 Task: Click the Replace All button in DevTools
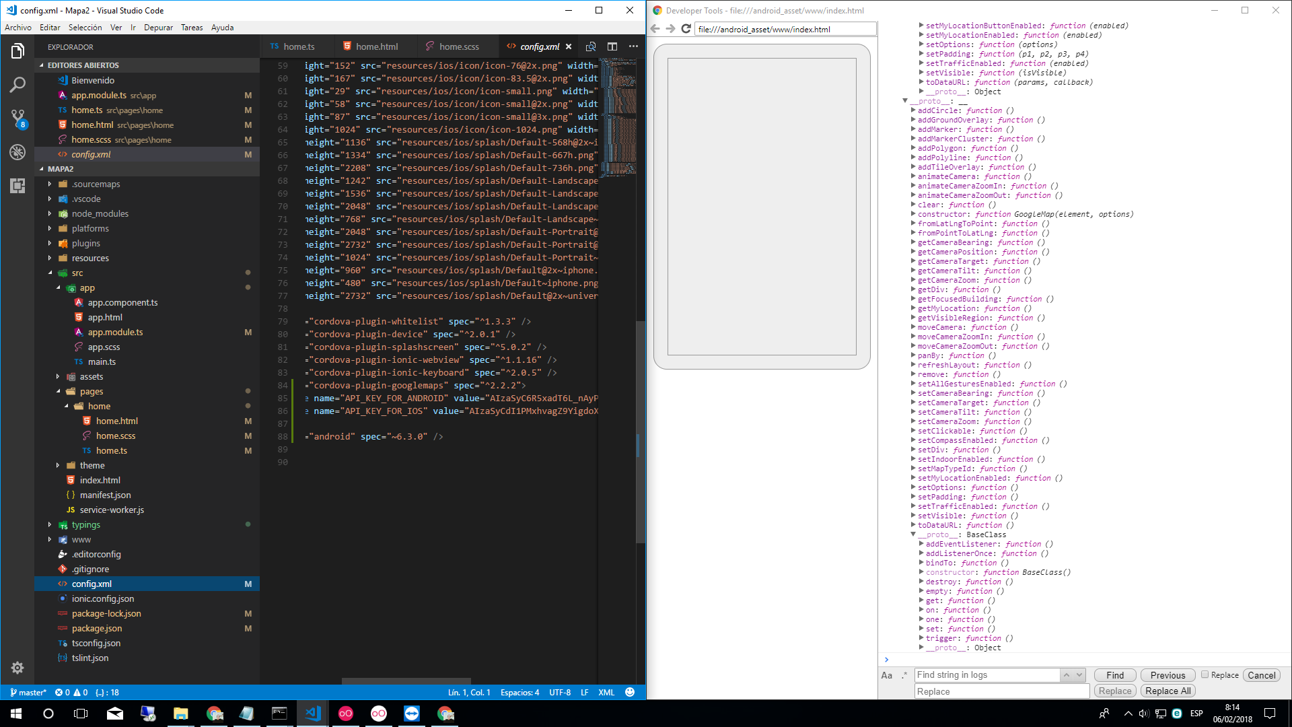[1168, 691]
